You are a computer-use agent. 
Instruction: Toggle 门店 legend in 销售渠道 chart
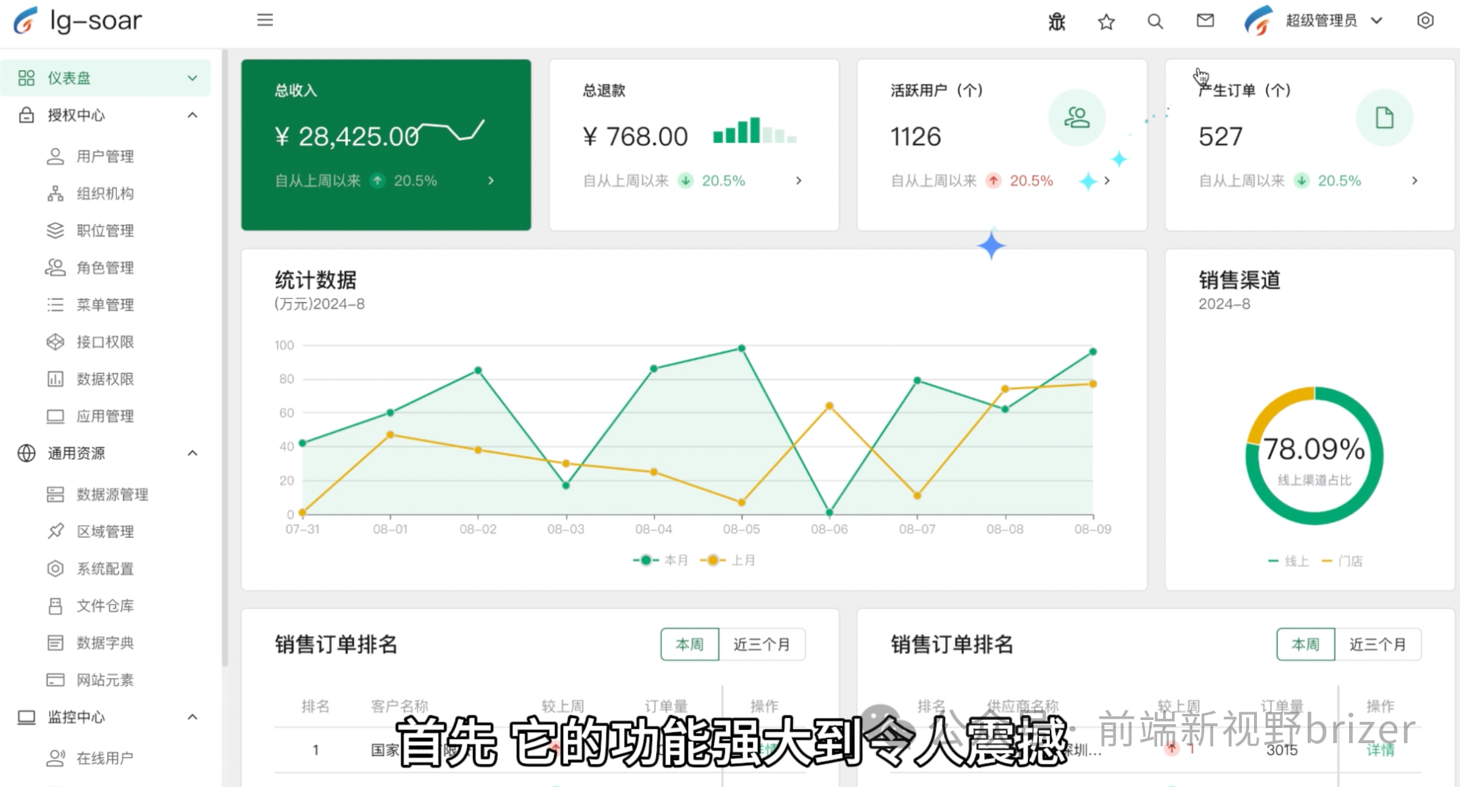pos(1342,562)
